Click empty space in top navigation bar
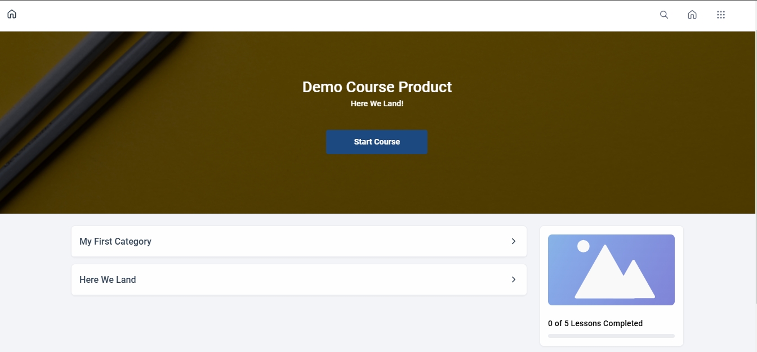This screenshot has height=352, width=757. tap(338, 15)
